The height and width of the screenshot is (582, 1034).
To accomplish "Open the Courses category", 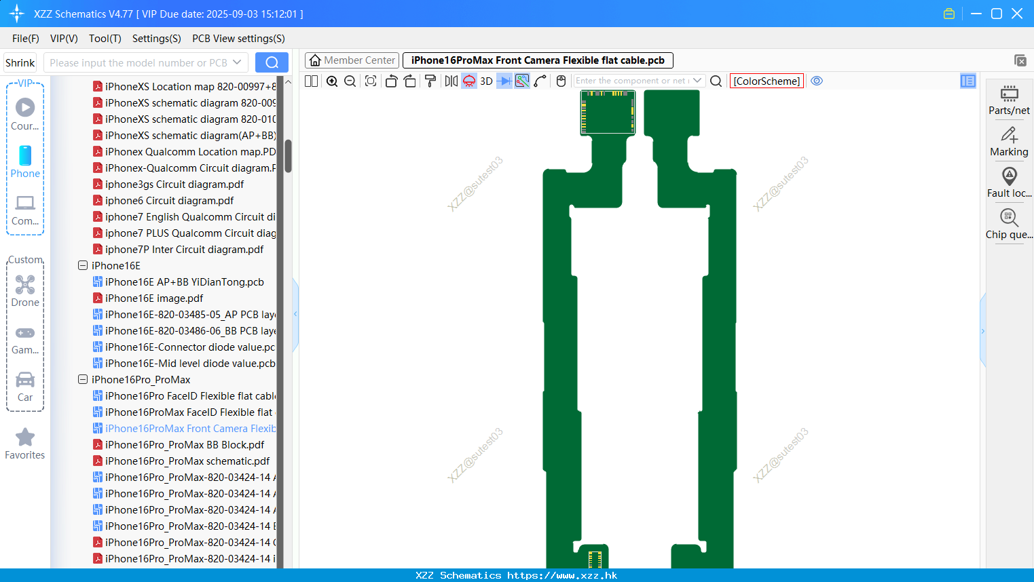I will (x=25, y=114).
